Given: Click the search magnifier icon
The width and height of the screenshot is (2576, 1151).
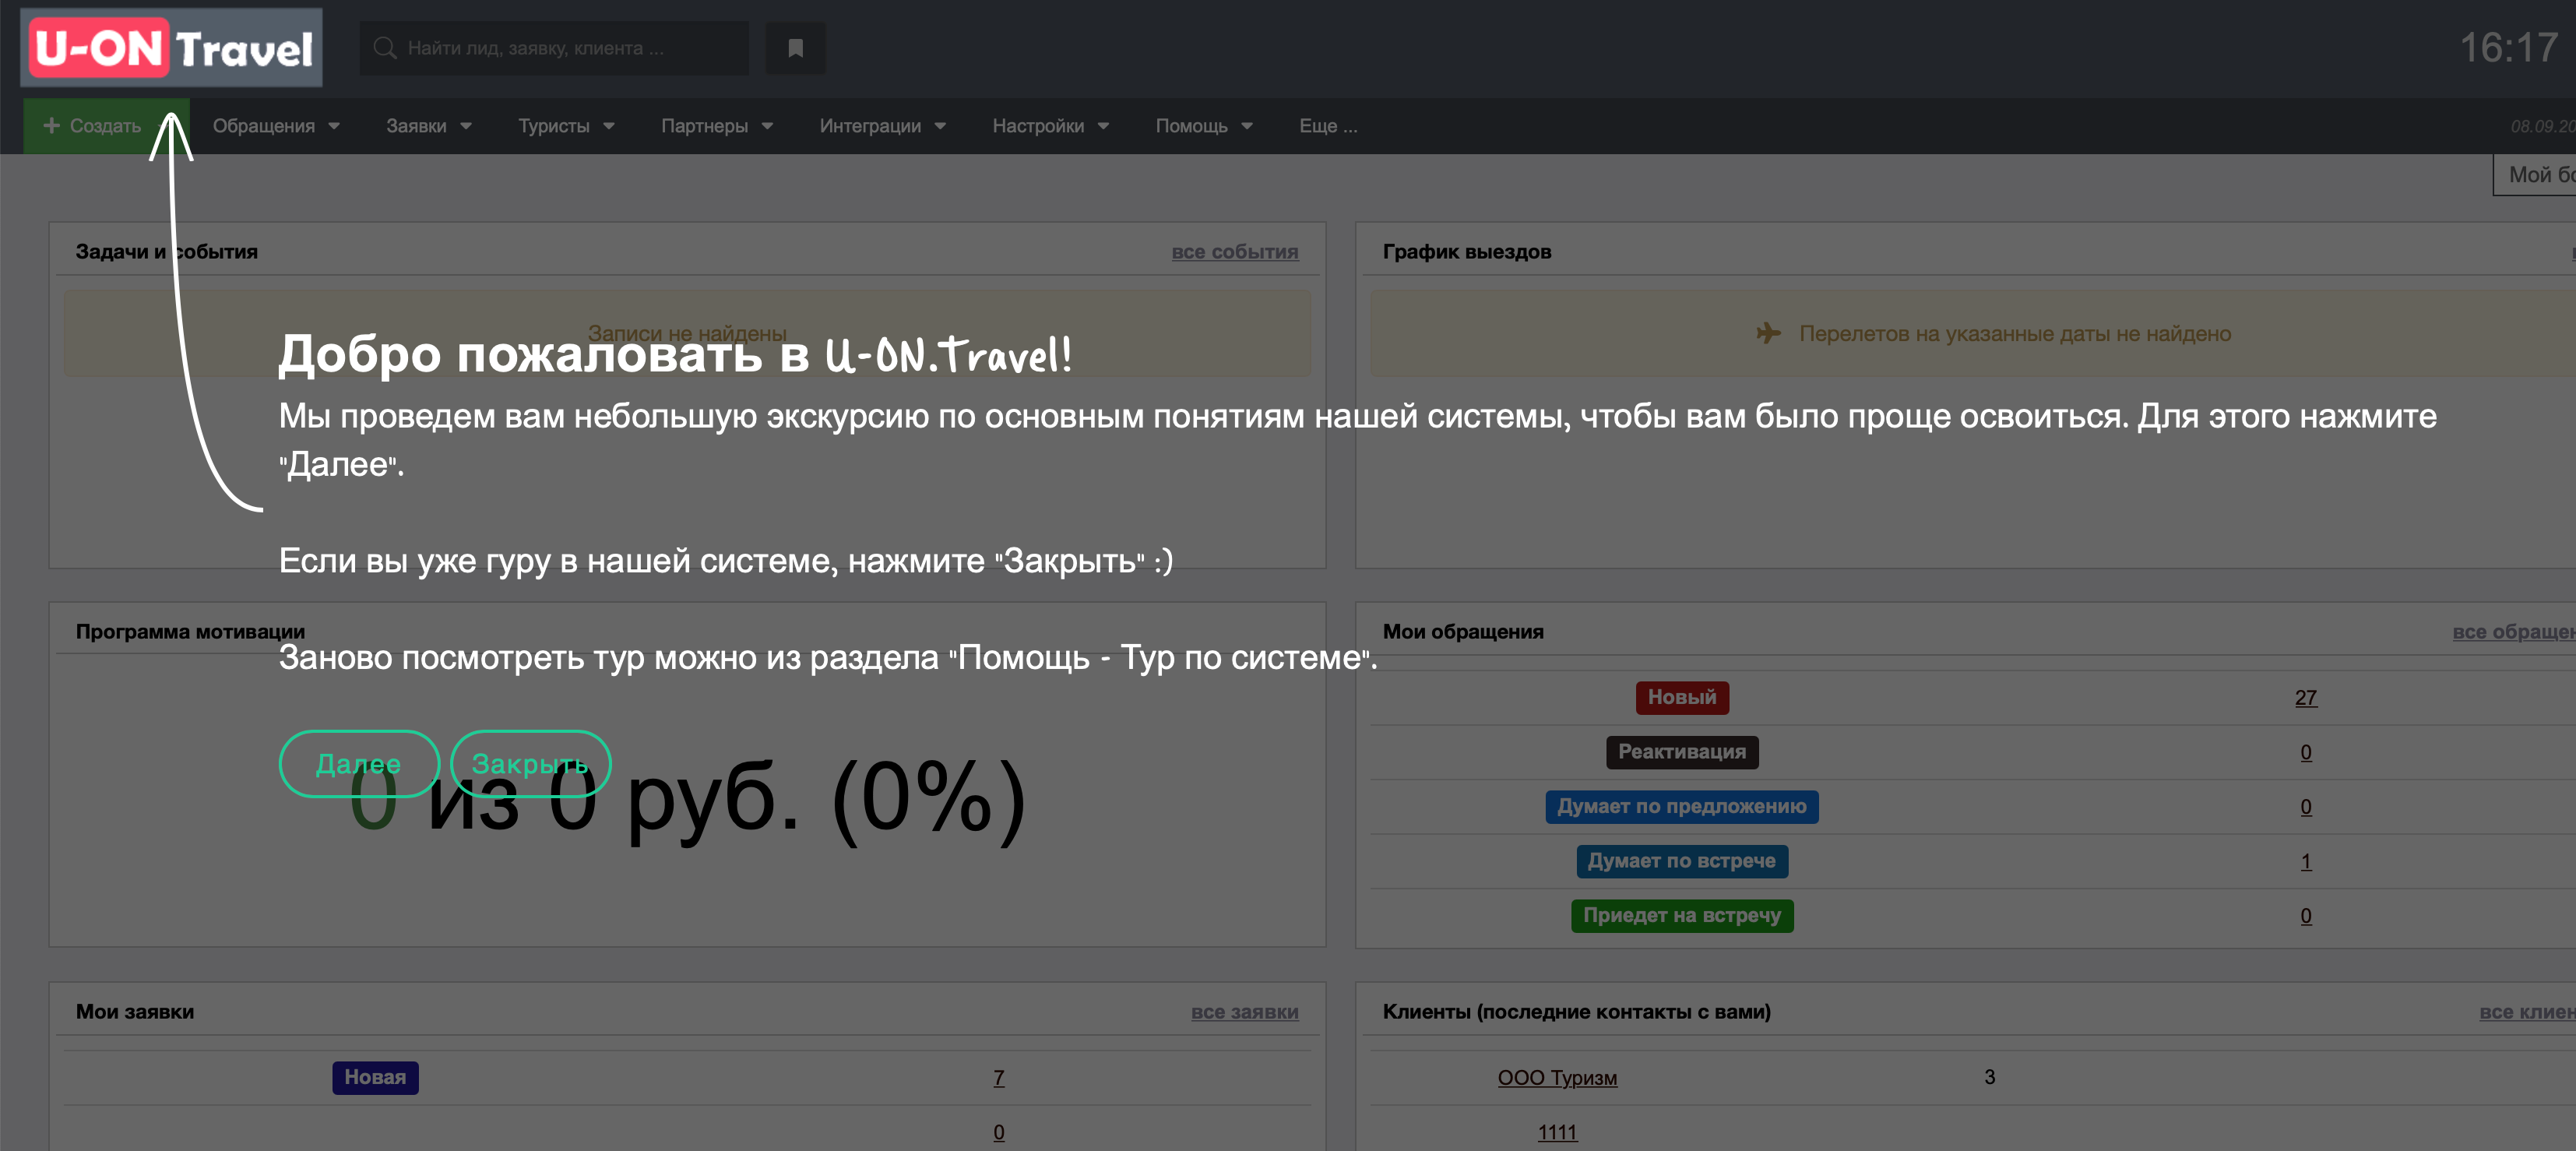Looking at the screenshot, I should (384, 48).
